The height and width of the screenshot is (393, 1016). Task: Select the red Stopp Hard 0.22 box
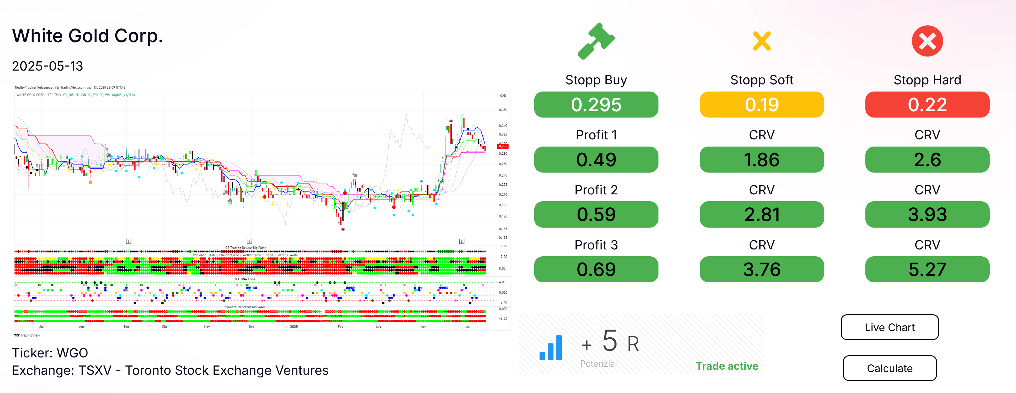927,105
